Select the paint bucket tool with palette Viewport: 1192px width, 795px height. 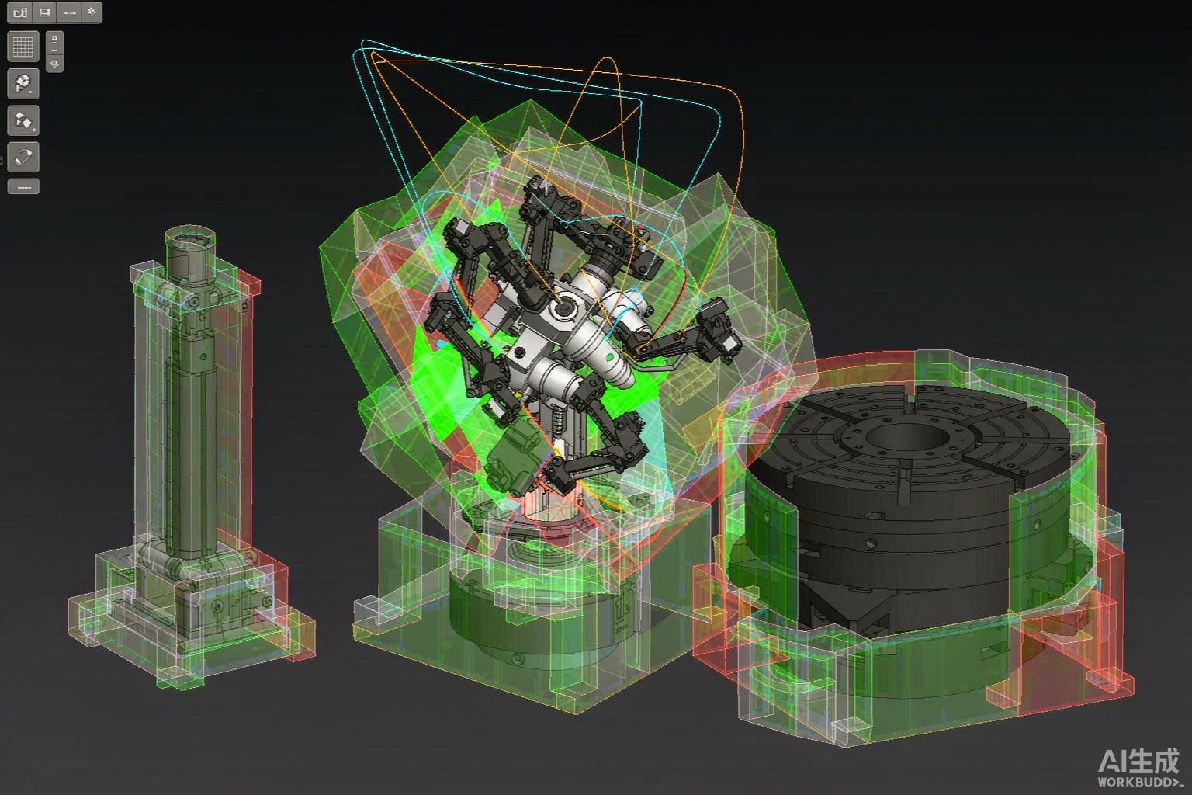[23, 83]
